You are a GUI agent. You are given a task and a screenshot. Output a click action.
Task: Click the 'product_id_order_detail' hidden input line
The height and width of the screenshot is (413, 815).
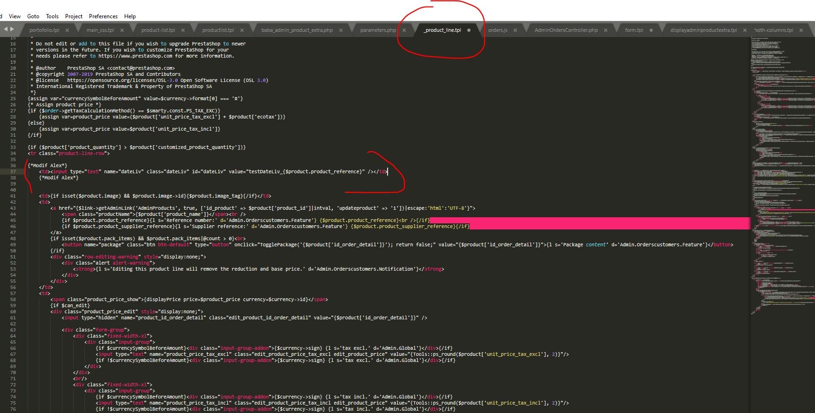244,317
